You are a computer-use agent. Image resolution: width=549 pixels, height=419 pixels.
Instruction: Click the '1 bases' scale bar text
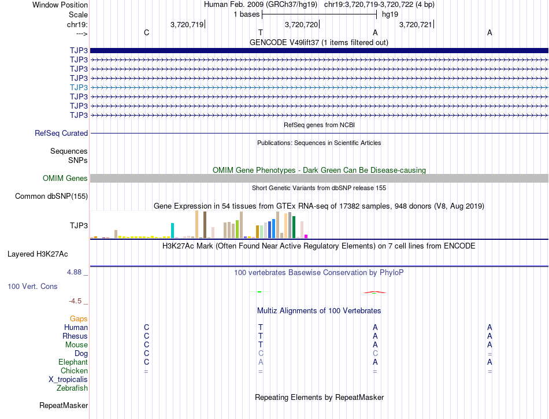(x=247, y=14)
